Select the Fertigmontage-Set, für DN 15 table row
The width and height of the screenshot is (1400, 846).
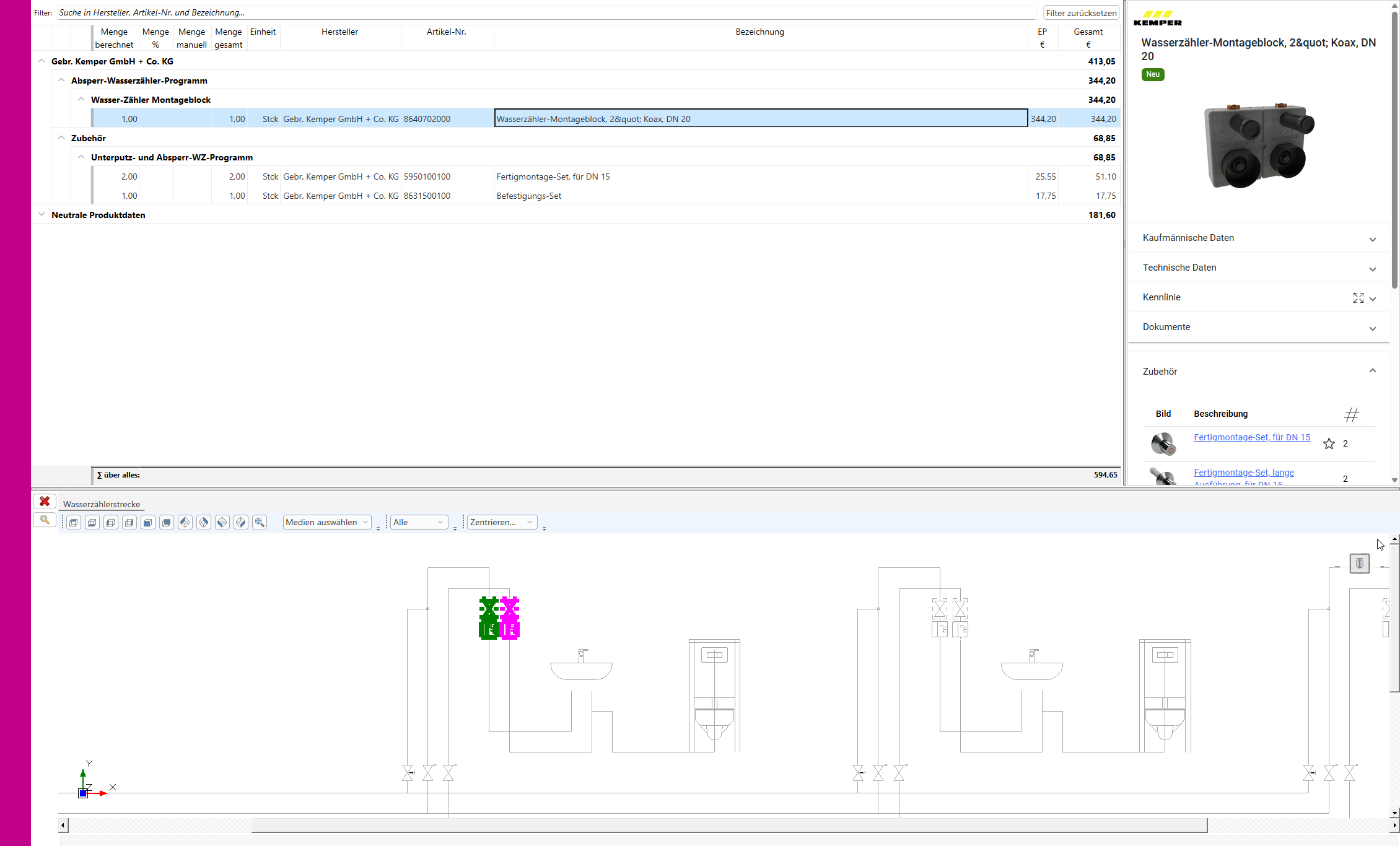[x=606, y=176]
